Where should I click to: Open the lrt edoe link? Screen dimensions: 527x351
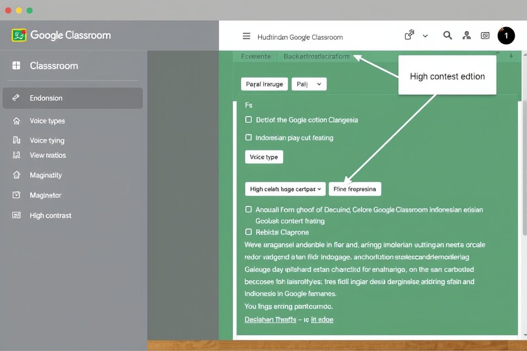click(x=322, y=319)
